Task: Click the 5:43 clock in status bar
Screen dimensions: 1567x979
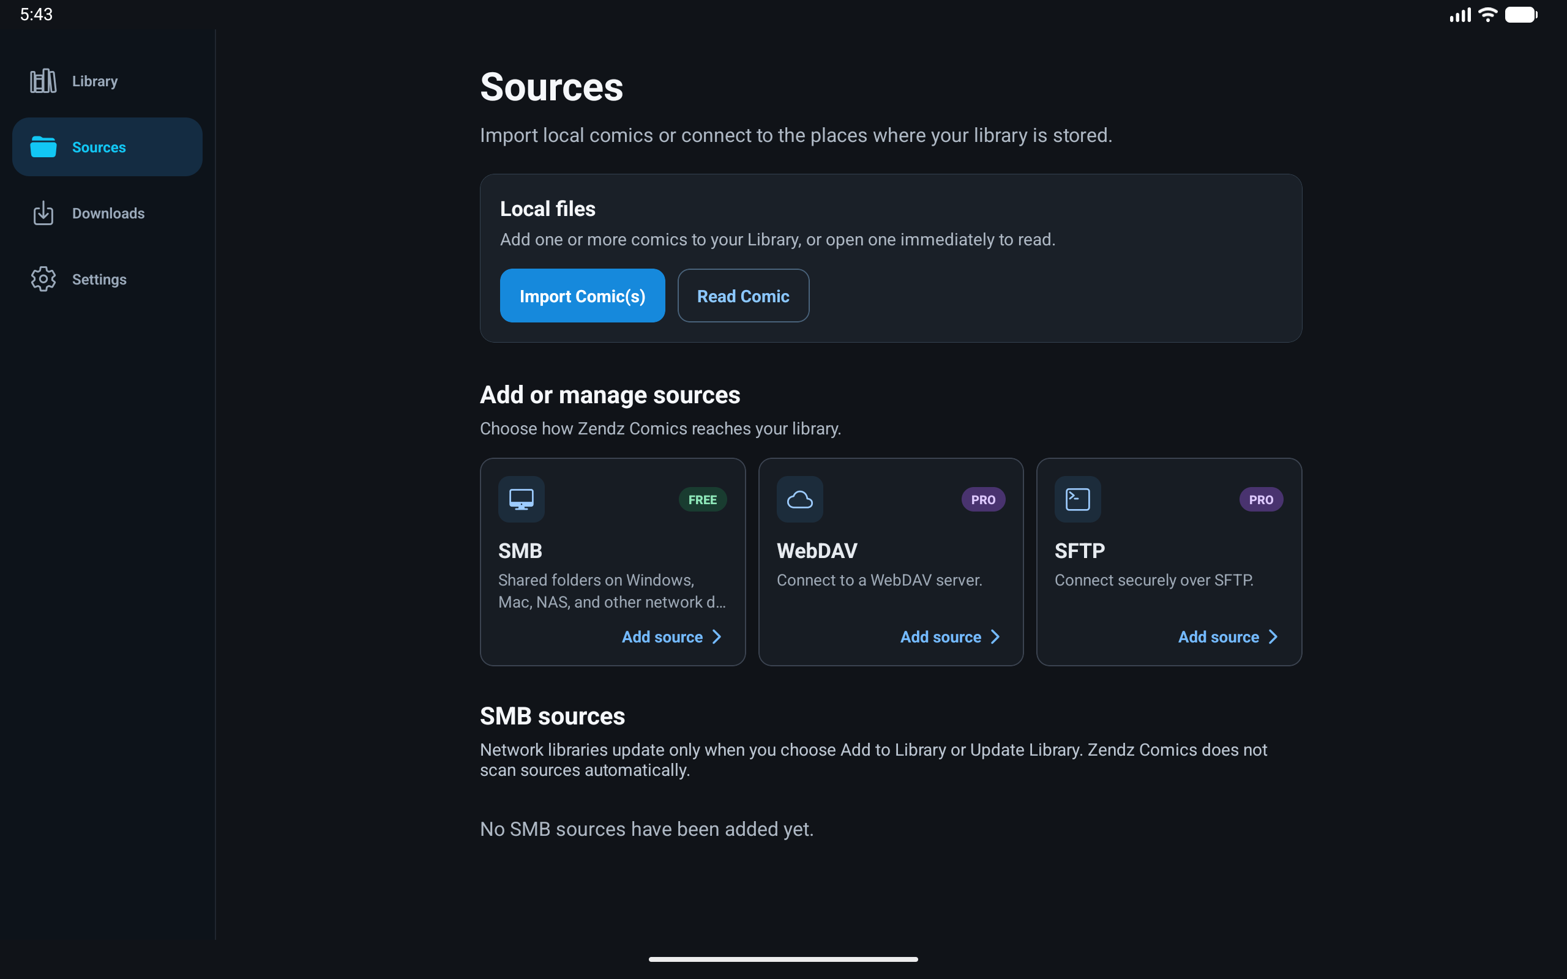Action: (36, 14)
